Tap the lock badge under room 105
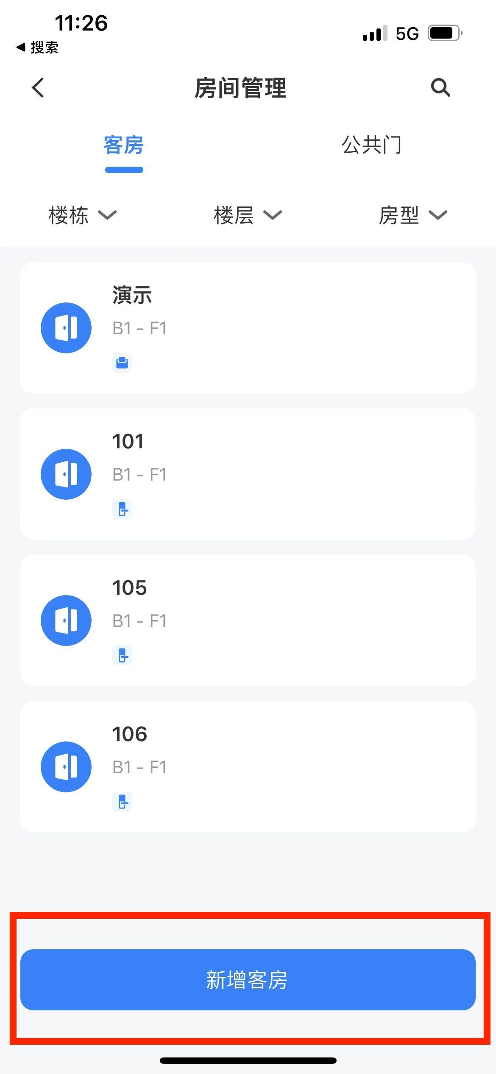Screen dimensions: 496x1074 [122, 655]
